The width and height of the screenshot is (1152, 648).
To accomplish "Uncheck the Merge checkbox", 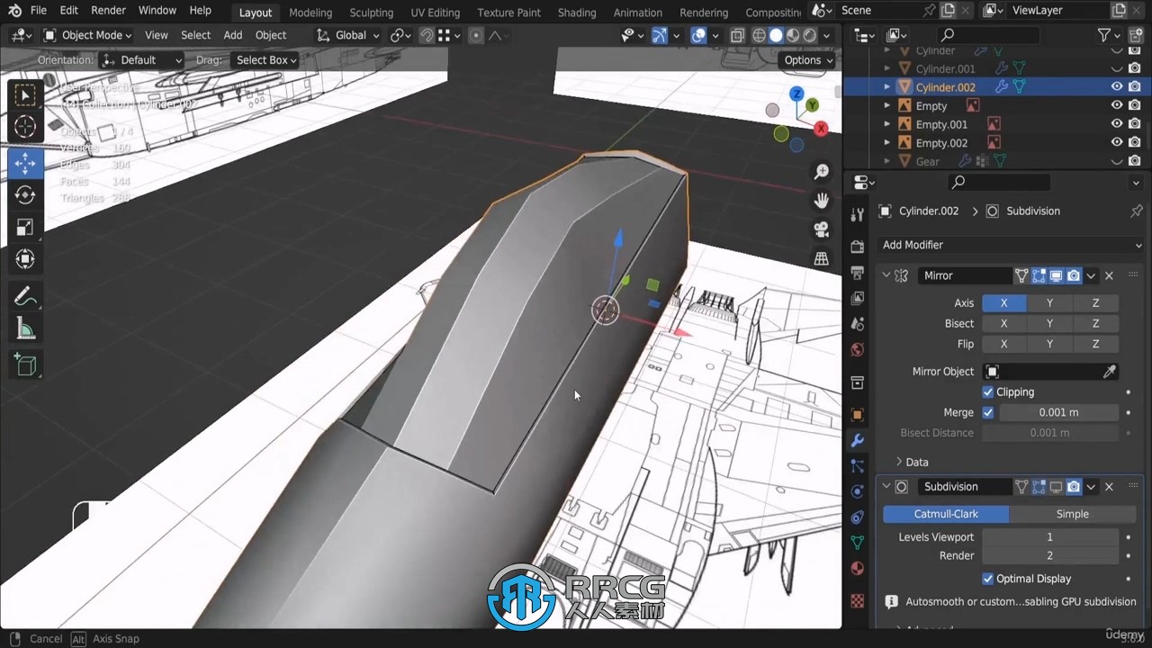I will [988, 412].
